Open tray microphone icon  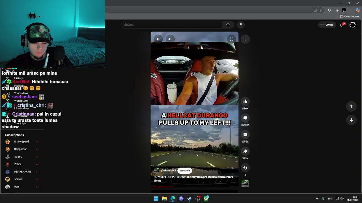pyautogui.click(x=323, y=198)
